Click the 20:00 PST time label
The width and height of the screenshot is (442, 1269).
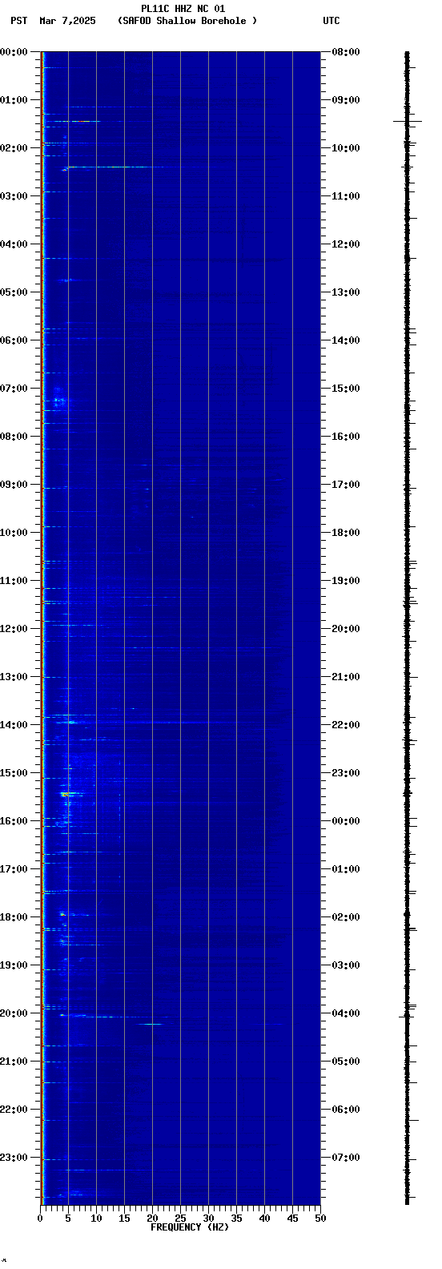point(14,1013)
